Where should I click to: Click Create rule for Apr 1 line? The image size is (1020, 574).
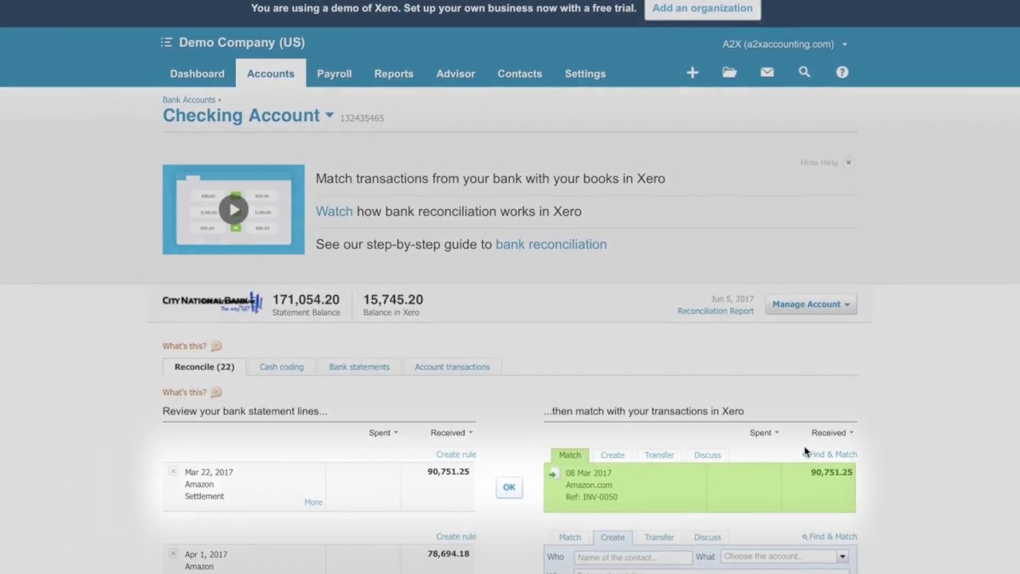[456, 537]
